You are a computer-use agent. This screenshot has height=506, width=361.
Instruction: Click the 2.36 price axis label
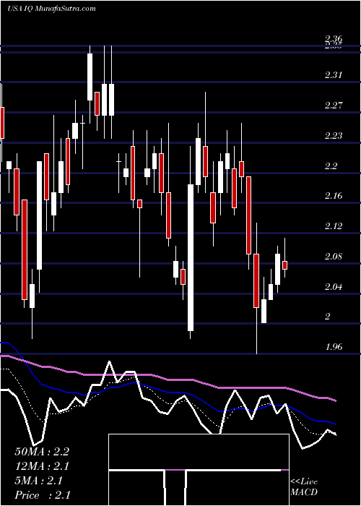(x=333, y=39)
